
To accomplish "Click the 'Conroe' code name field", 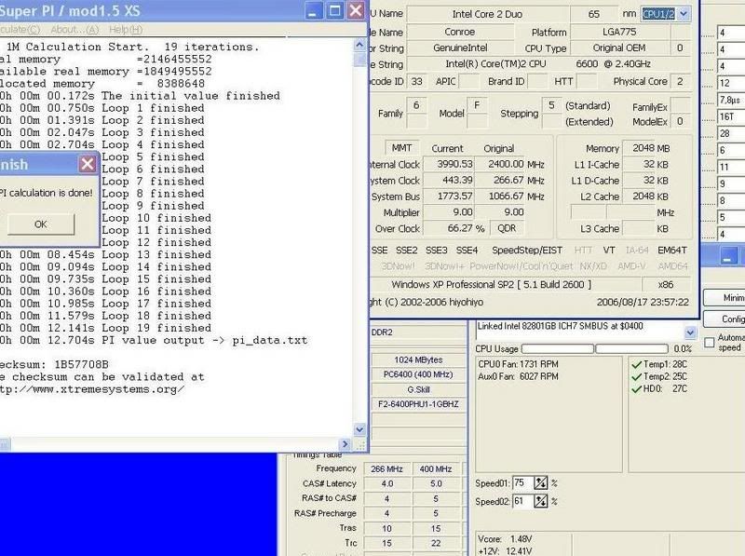I will click(x=460, y=32).
